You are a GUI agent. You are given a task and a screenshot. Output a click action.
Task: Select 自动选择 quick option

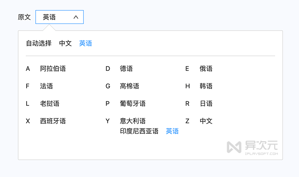coord(39,43)
